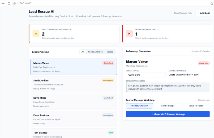Image resolution: width=214 pixels, height=138 pixels.
Task: Open the Elena Rostova lead
Action: (74, 119)
